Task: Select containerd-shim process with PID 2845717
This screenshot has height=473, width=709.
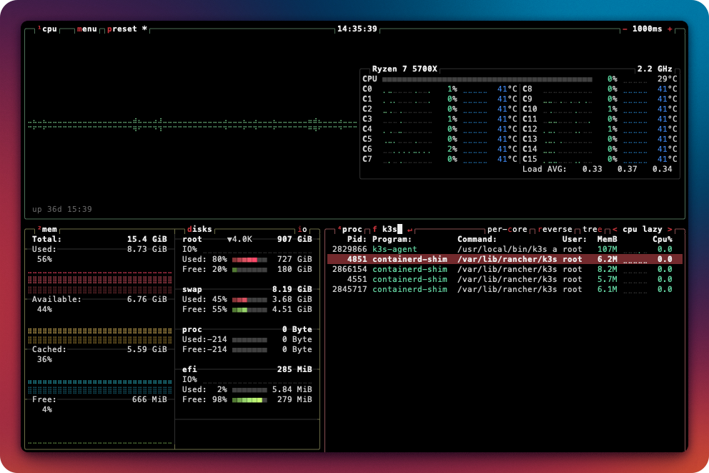Action: pyautogui.click(x=505, y=290)
